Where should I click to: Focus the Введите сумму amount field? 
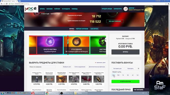[x=125, y=72]
